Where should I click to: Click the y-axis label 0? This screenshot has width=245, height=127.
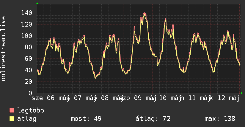tap(30, 93)
